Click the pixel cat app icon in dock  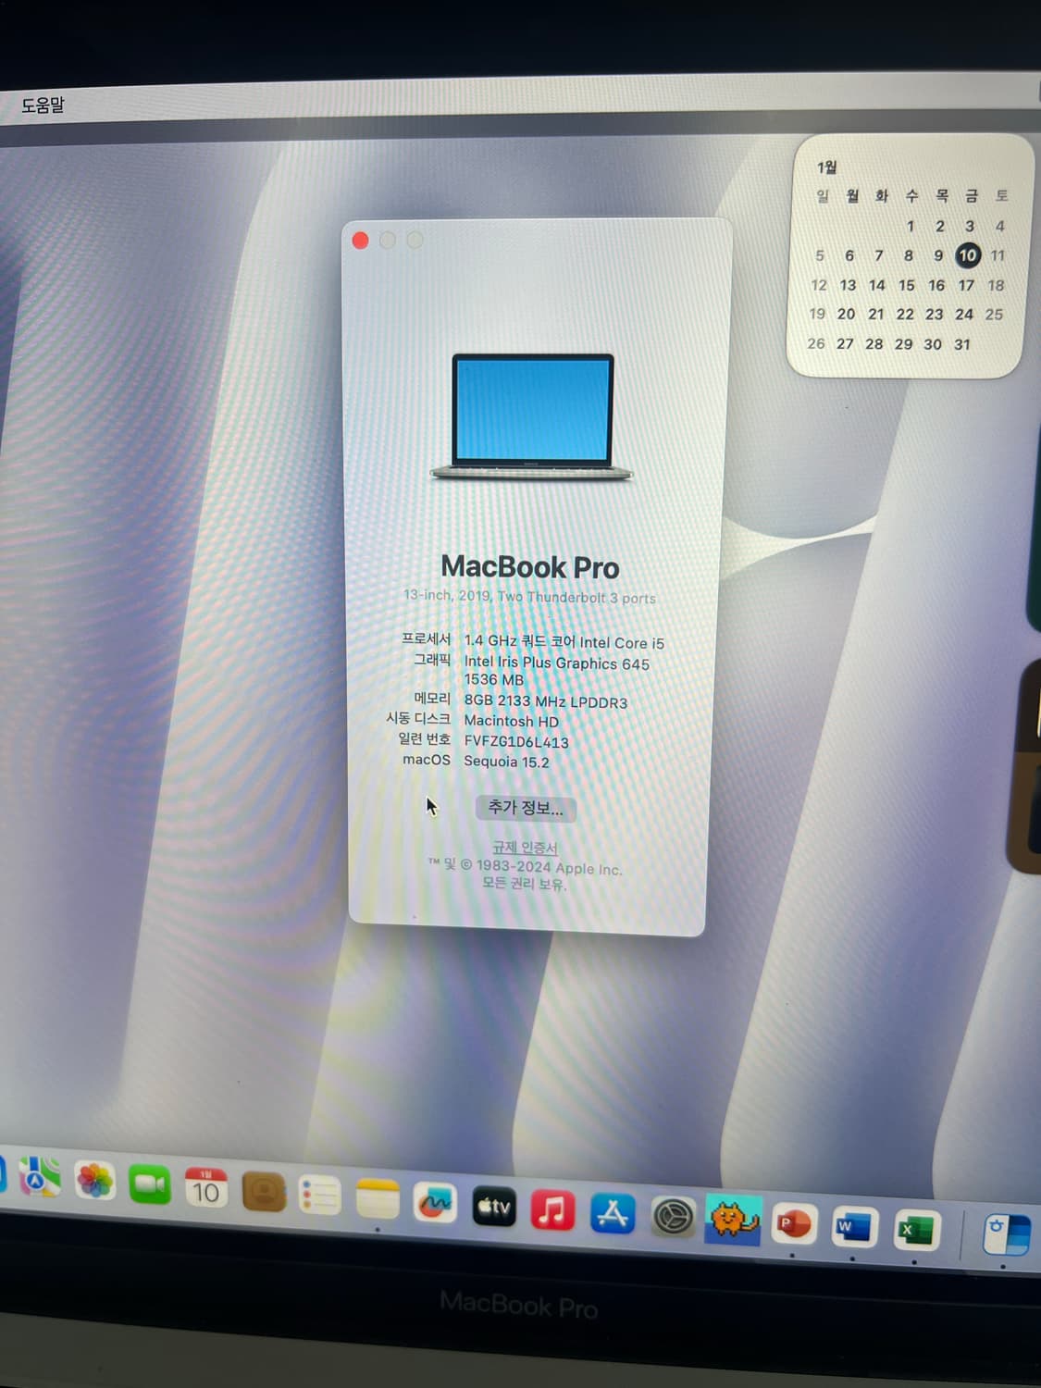734,1220
